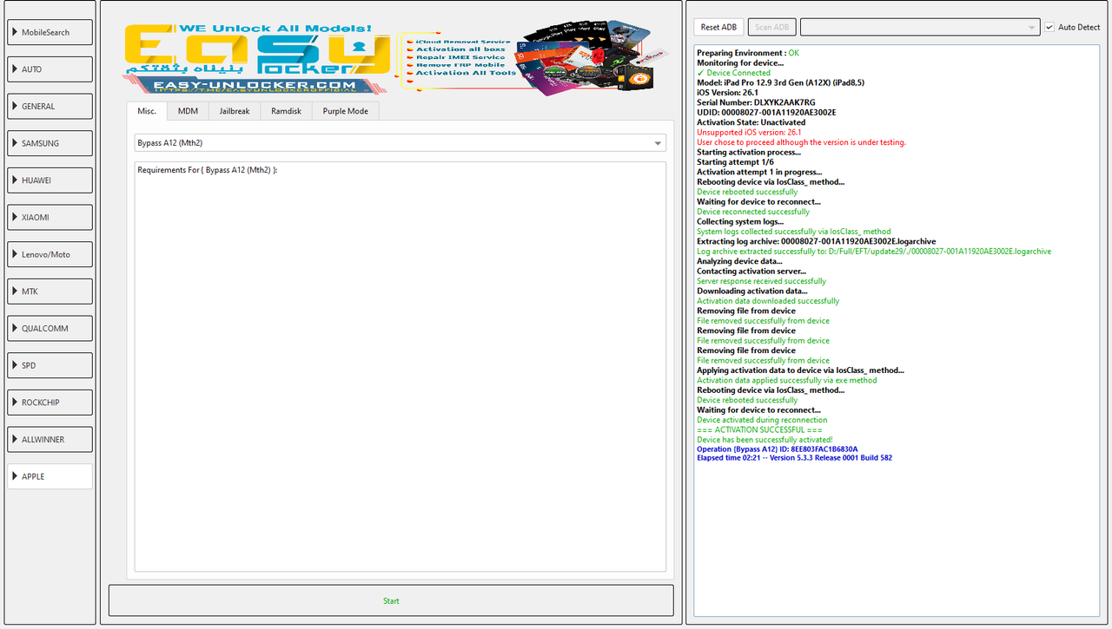Switch to the Jailbreak tab
The width and height of the screenshot is (1112, 629).
235,111
